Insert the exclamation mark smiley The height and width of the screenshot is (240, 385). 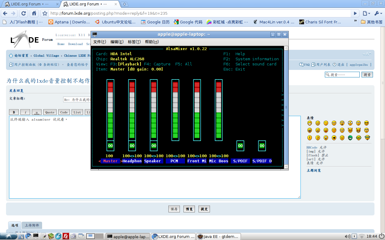[310, 138]
